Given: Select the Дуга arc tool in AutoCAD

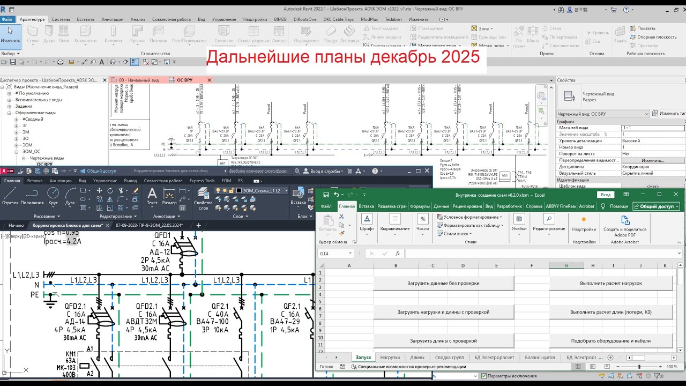Looking at the screenshot, I should [x=70, y=196].
